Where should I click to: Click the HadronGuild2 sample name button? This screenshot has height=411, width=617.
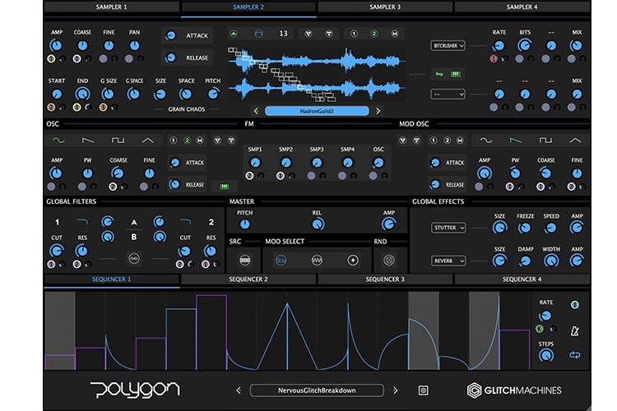pyautogui.click(x=317, y=111)
